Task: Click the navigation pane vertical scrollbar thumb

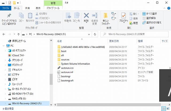Action: 51,79
